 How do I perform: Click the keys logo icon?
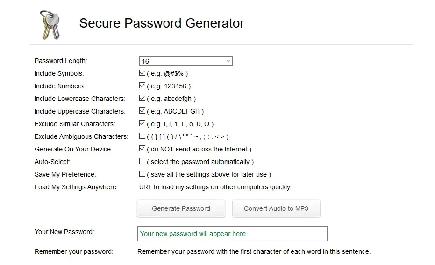(50, 25)
